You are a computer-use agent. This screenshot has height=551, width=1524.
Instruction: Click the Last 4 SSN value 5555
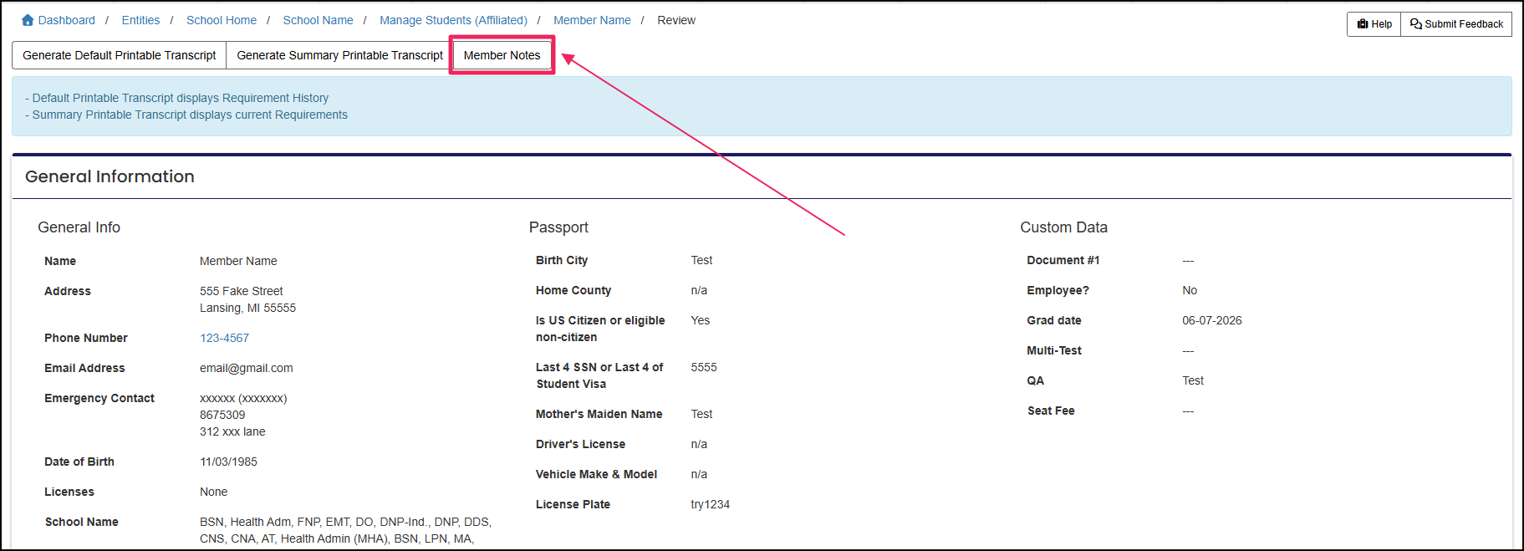click(x=703, y=367)
